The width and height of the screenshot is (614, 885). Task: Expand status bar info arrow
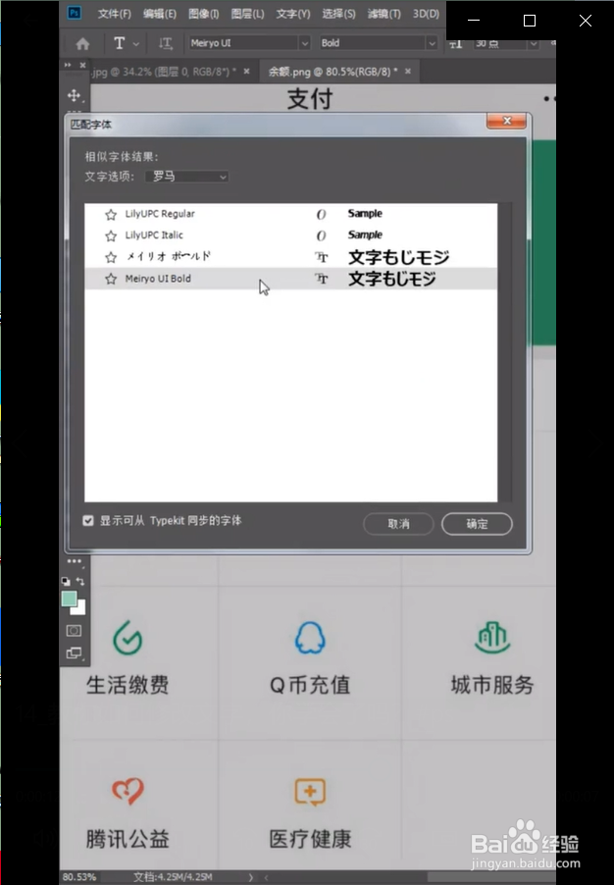coord(250,877)
